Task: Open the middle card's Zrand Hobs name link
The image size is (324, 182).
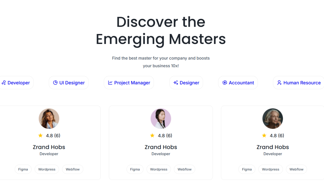Action: (x=161, y=147)
